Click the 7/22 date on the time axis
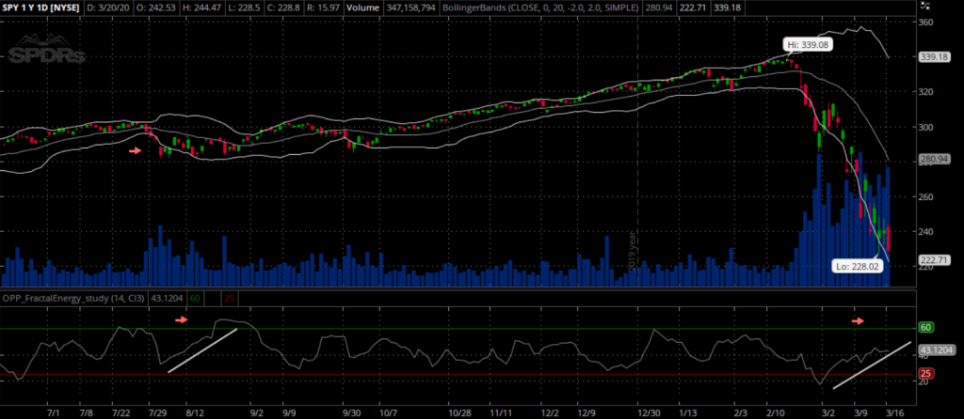The height and width of the screenshot is (419, 964). coord(121,412)
